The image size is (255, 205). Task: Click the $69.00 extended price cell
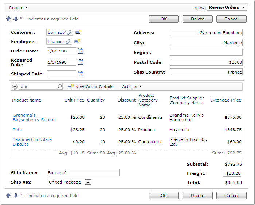pyautogui.click(x=234, y=142)
